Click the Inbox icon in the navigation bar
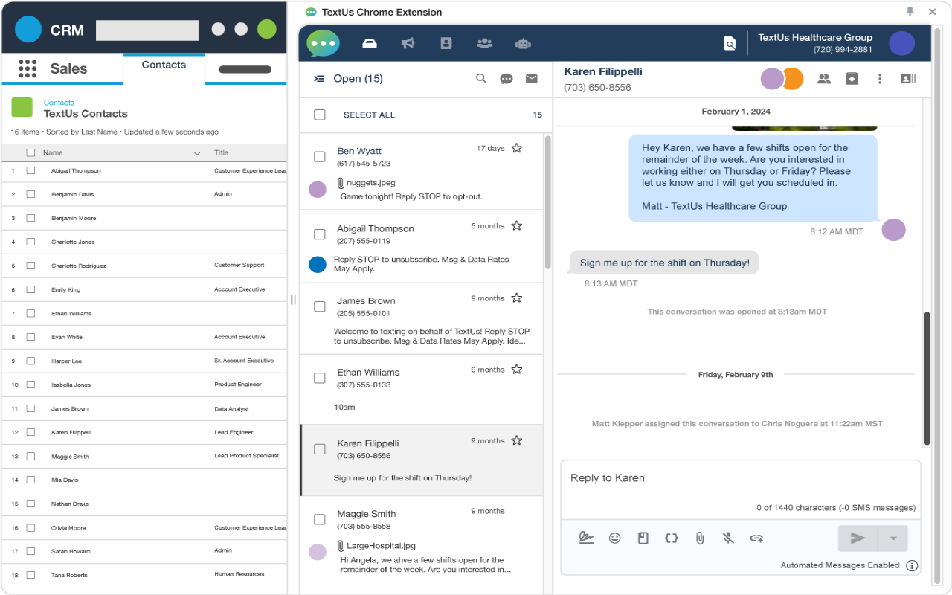Screen dimensions: 952x595 point(369,42)
